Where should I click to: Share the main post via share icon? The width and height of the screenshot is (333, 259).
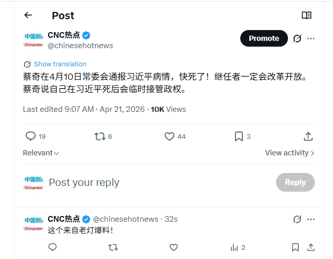[x=308, y=136]
